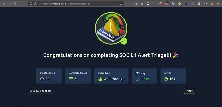Open the Downloads panel

tap(142, 4)
